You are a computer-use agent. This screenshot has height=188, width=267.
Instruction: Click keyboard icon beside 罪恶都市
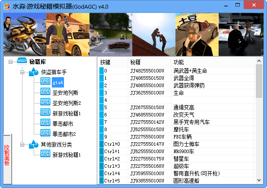pyautogui.click(x=45, y=123)
